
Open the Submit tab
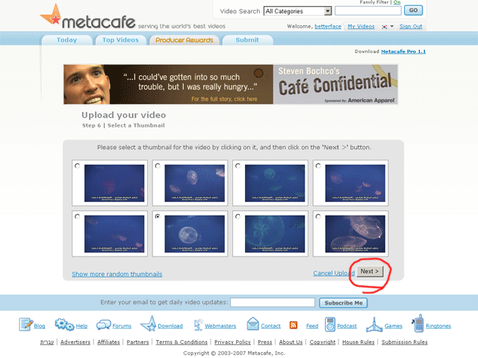point(247,40)
